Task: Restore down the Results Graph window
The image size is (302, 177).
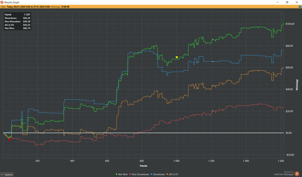Action: click(287, 2)
